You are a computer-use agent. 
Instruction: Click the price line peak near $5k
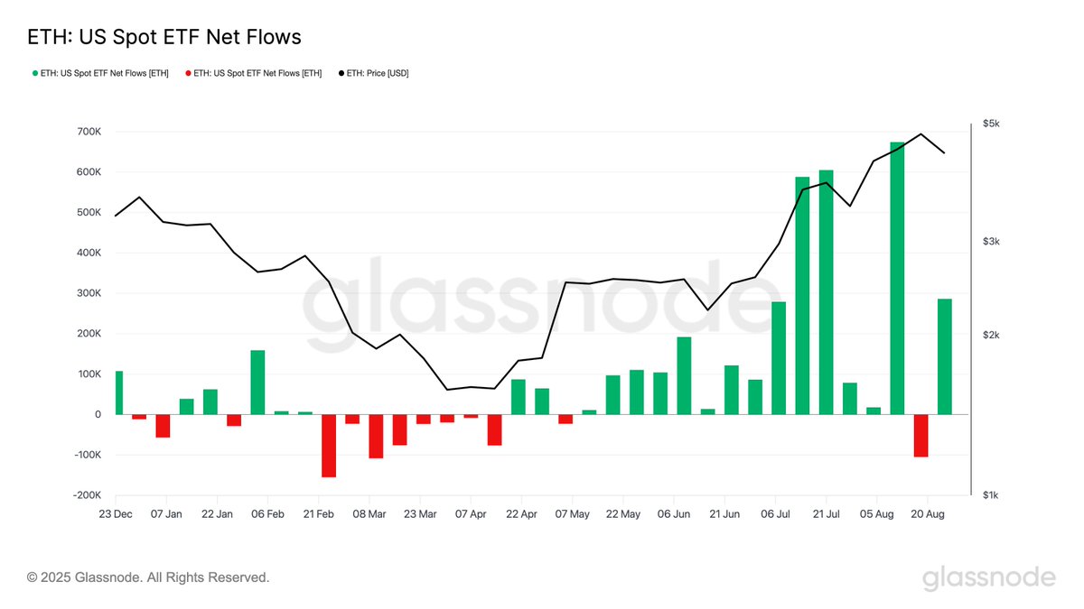pos(920,134)
